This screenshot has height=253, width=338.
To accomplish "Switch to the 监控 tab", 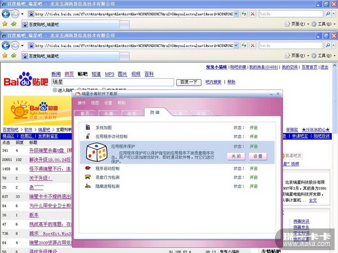I will point(132,113).
